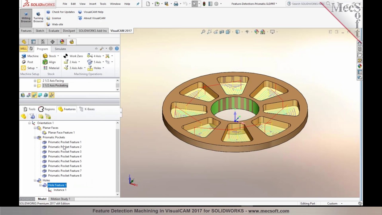Select the FeatureManager design tree tab icon
Image resolution: width=382 pixels, height=215 pixels.
coord(24,42)
